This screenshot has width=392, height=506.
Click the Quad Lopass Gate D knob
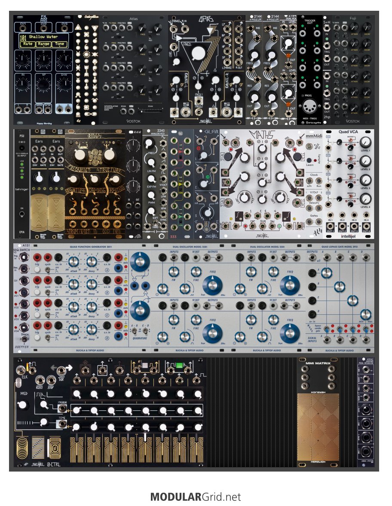pyautogui.click(x=366, y=314)
